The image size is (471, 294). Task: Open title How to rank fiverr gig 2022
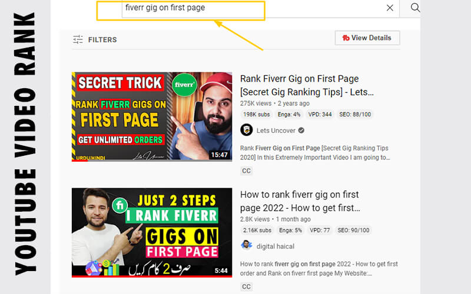coord(300,201)
